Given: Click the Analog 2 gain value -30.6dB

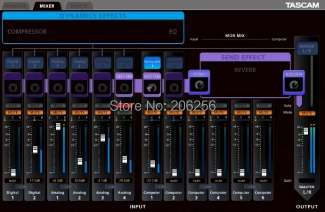Looking at the screenshot, I should pos(80,181).
